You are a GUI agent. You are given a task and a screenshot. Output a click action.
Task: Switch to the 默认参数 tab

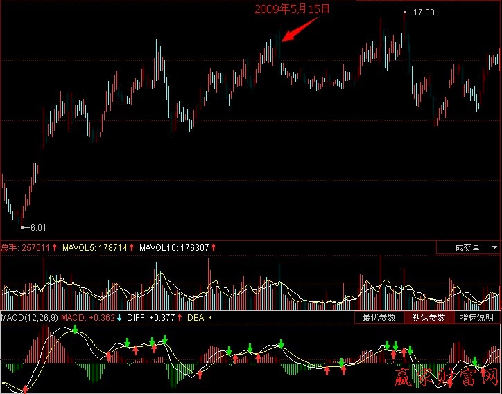pyautogui.click(x=429, y=318)
